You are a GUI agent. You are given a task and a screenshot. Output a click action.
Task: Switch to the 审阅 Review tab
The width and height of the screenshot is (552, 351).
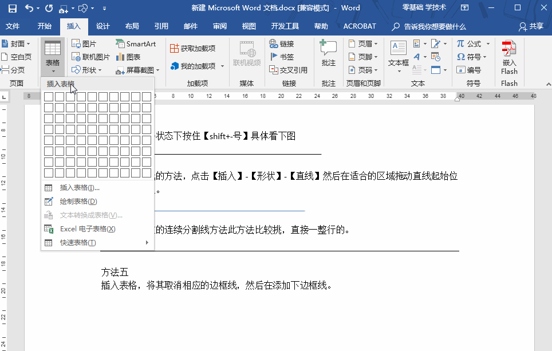click(220, 26)
